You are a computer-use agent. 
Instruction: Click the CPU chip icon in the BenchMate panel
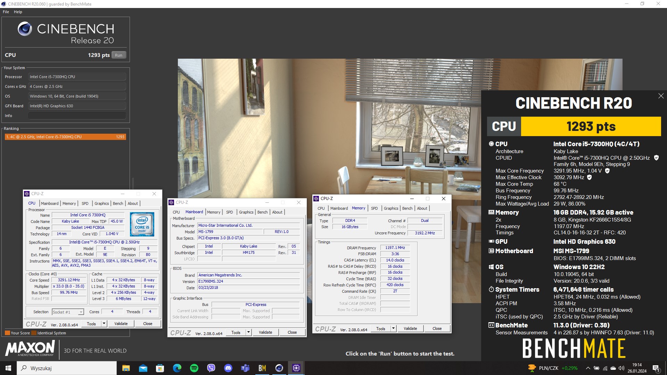pos(491,144)
